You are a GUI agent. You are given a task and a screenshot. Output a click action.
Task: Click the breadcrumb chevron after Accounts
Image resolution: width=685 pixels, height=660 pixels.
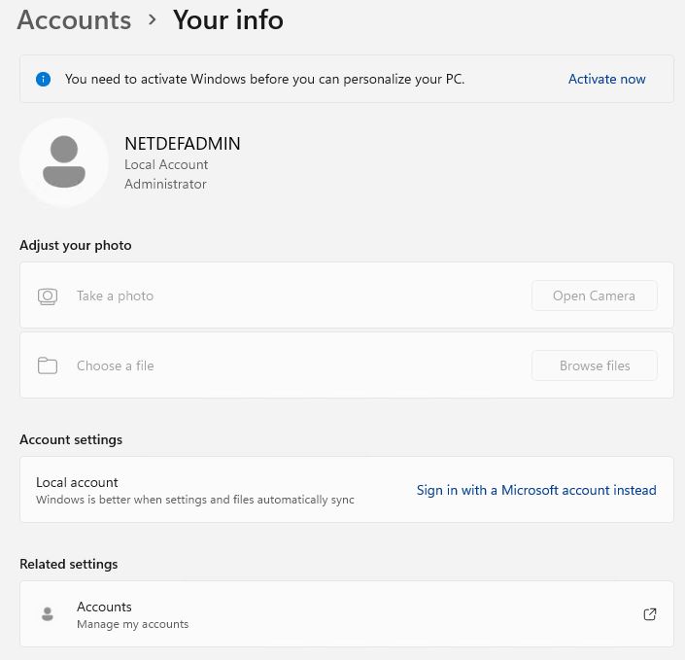pos(153,19)
